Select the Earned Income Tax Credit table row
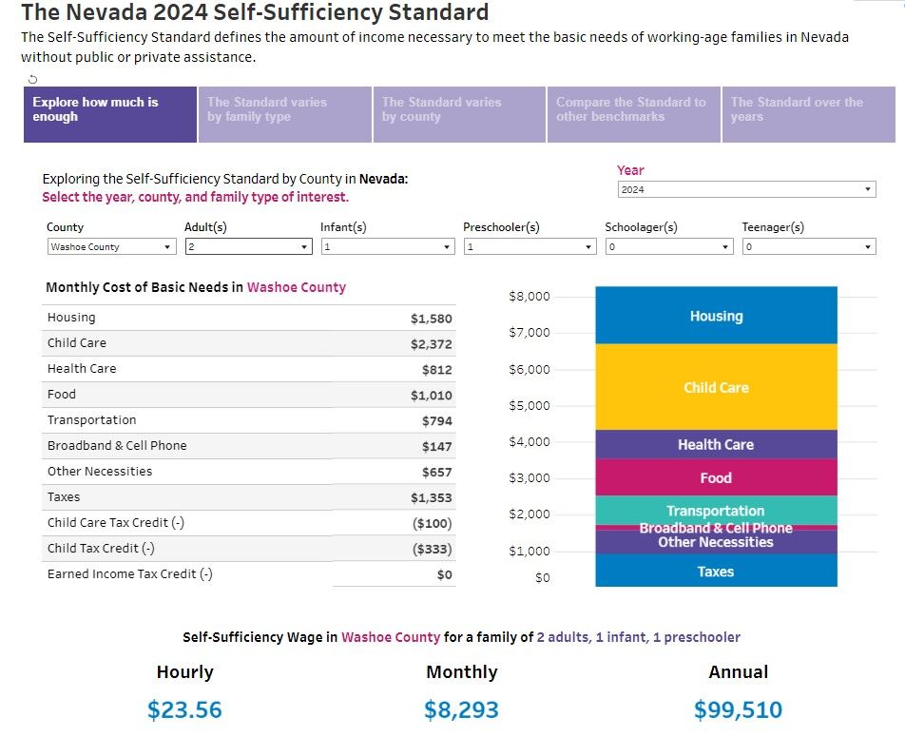This screenshot has width=905, height=737. point(249,574)
